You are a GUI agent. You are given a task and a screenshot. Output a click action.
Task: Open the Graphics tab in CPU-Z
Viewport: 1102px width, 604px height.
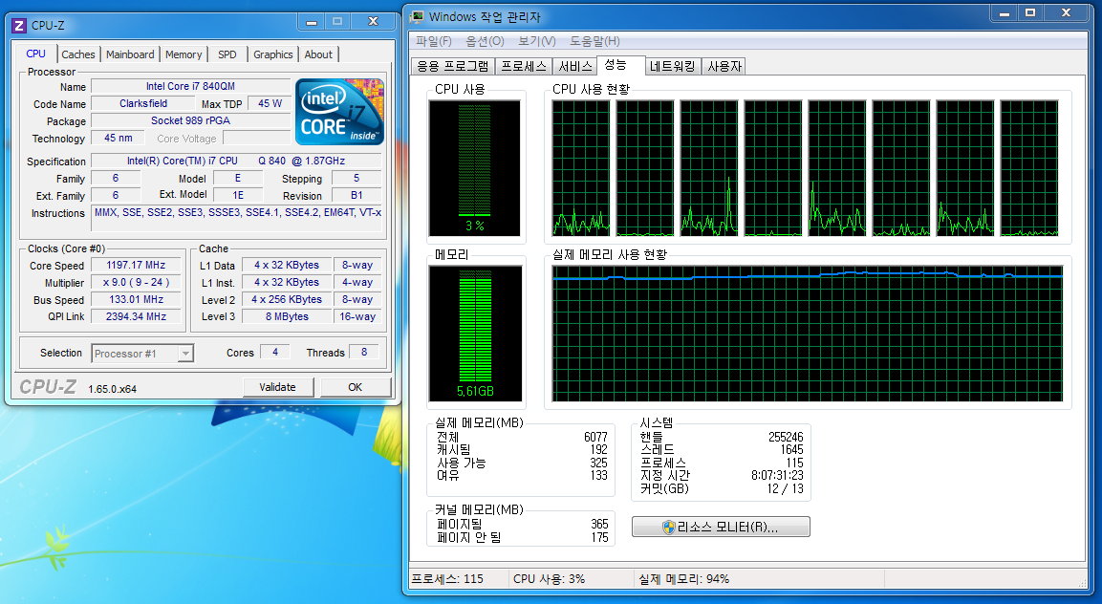(x=272, y=54)
